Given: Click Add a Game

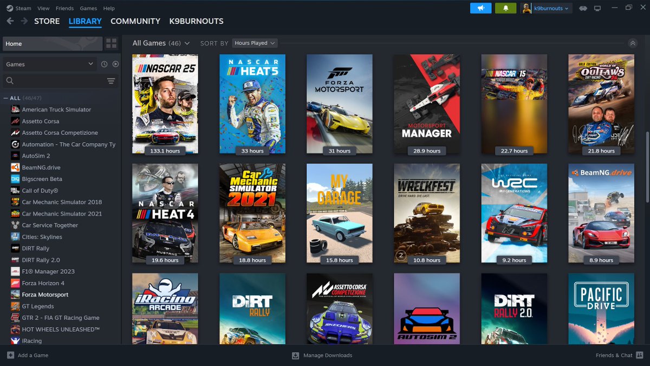Looking at the screenshot, I should 28,355.
